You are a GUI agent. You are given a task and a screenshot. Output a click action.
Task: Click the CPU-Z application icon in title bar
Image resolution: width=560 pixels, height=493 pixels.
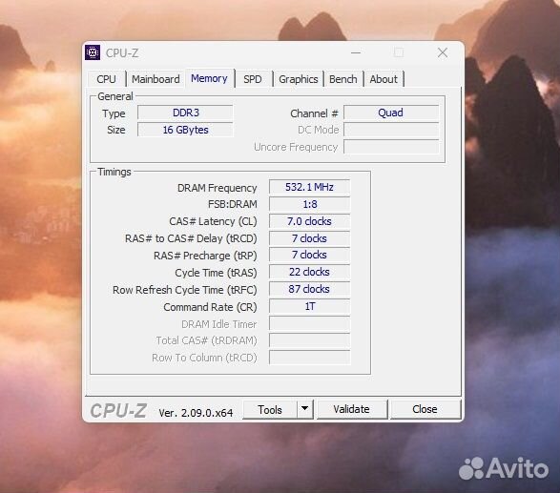[93, 52]
